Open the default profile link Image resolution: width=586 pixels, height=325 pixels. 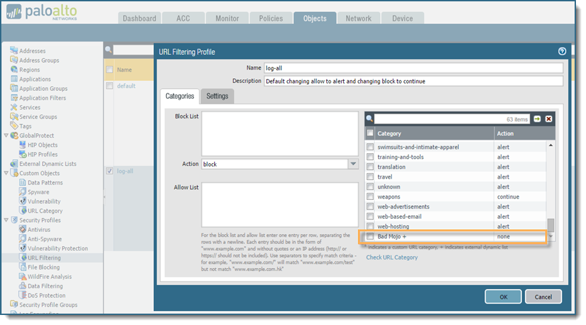pyautogui.click(x=126, y=86)
